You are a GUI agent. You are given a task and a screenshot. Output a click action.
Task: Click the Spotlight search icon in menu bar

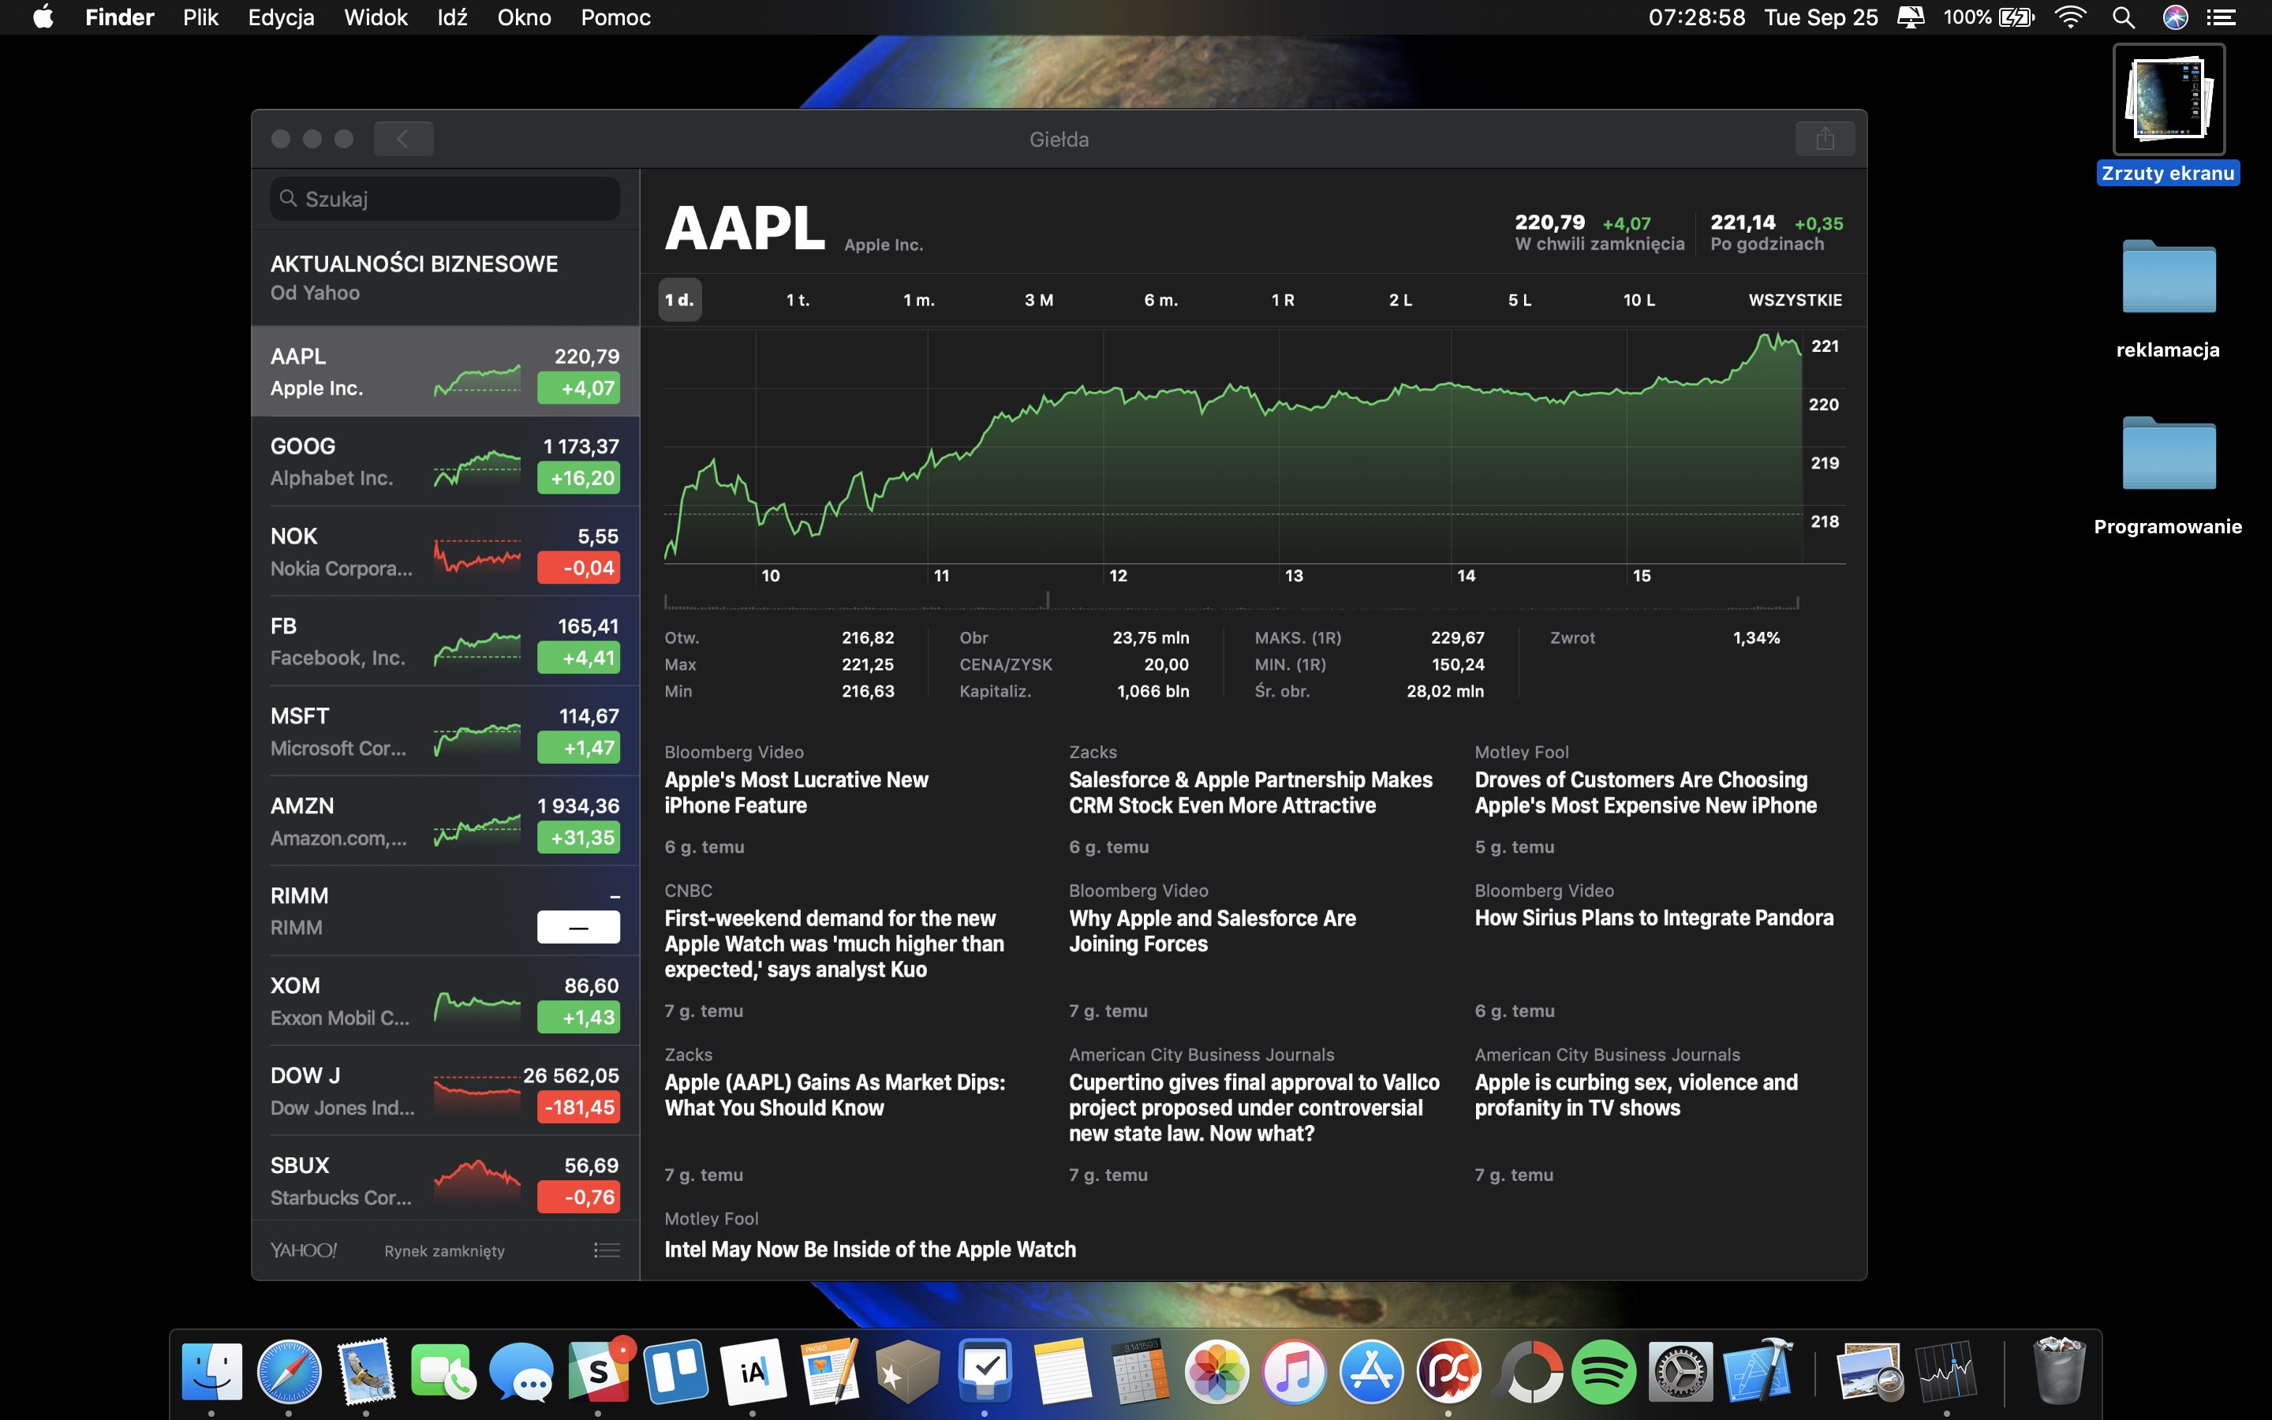pyautogui.click(x=2124, y=17)
